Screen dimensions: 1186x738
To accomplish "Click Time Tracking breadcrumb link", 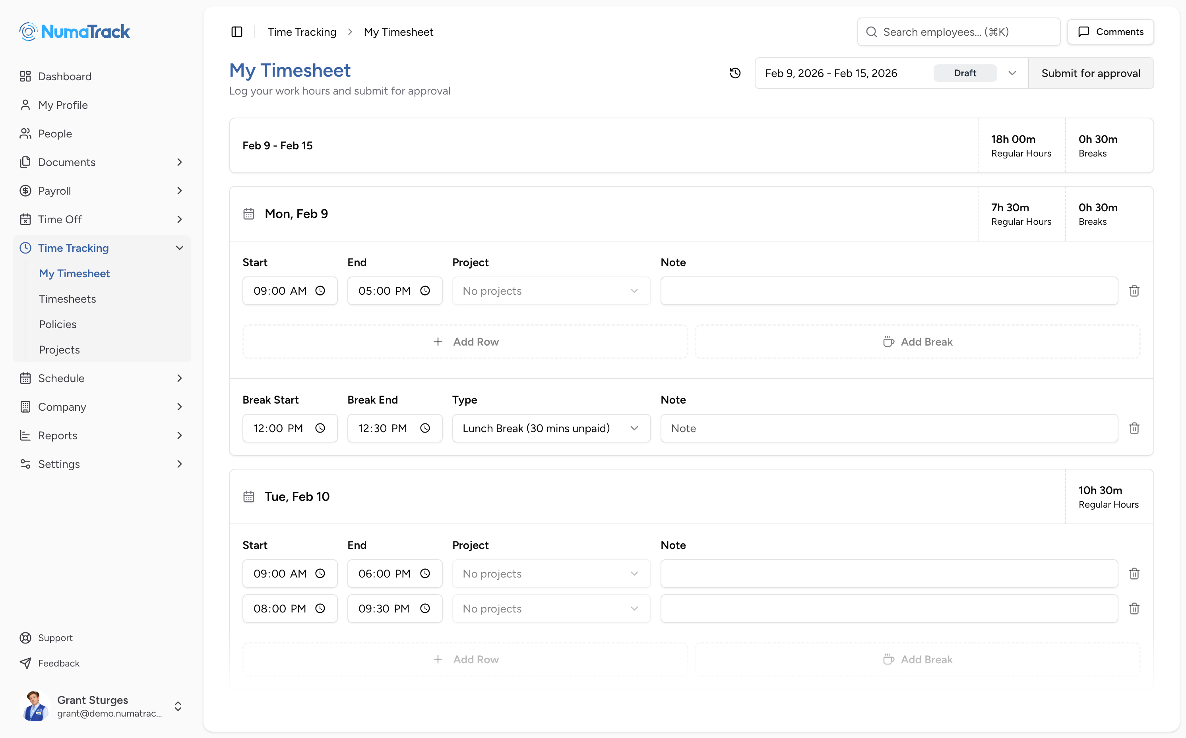I will click(x=302, y=32).
